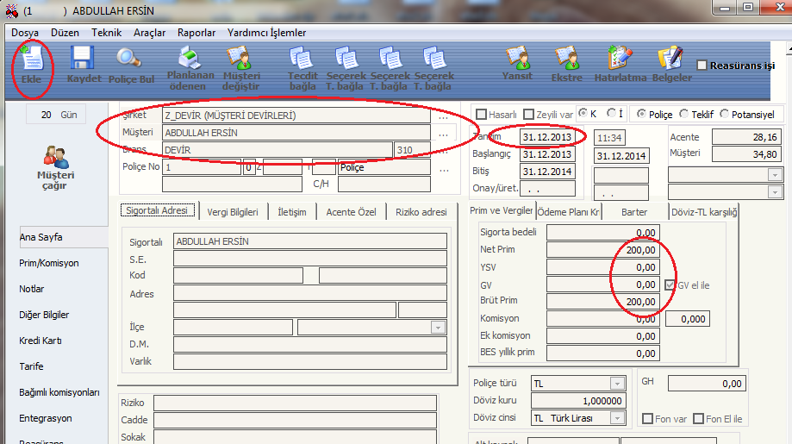Tick the Hasarlı checkbox

tap(482, 114)
